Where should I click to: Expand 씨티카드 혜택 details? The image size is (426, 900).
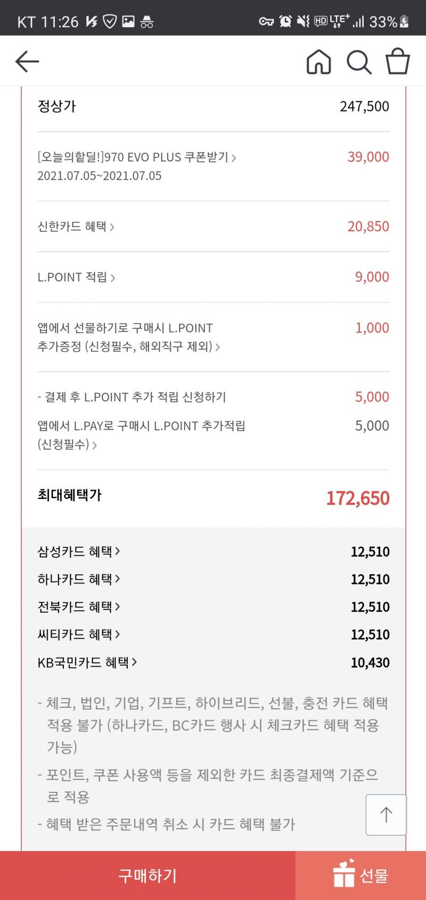(79, 635)
